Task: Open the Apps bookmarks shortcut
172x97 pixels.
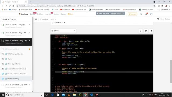Action: click(5, 9)
